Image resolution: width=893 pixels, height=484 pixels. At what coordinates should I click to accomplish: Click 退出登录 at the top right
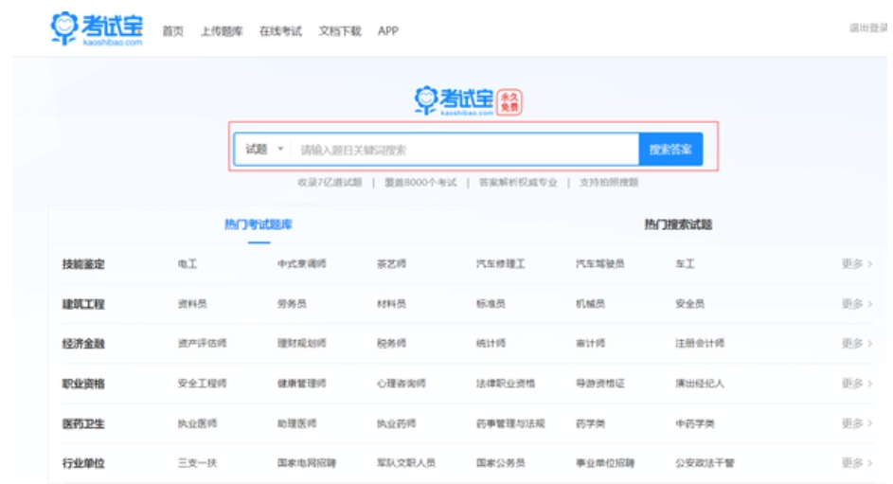[867, 28]
